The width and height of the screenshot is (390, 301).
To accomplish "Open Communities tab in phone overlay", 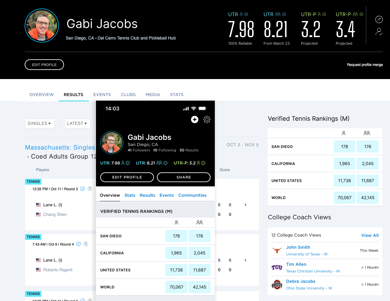I will [193, 195].
